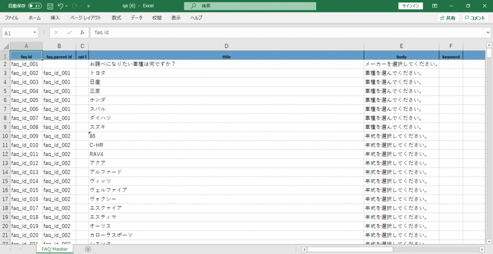This screenshot has height=254, width=493.
Task: Open the データ ribbon tab
Action: (136, 18)
